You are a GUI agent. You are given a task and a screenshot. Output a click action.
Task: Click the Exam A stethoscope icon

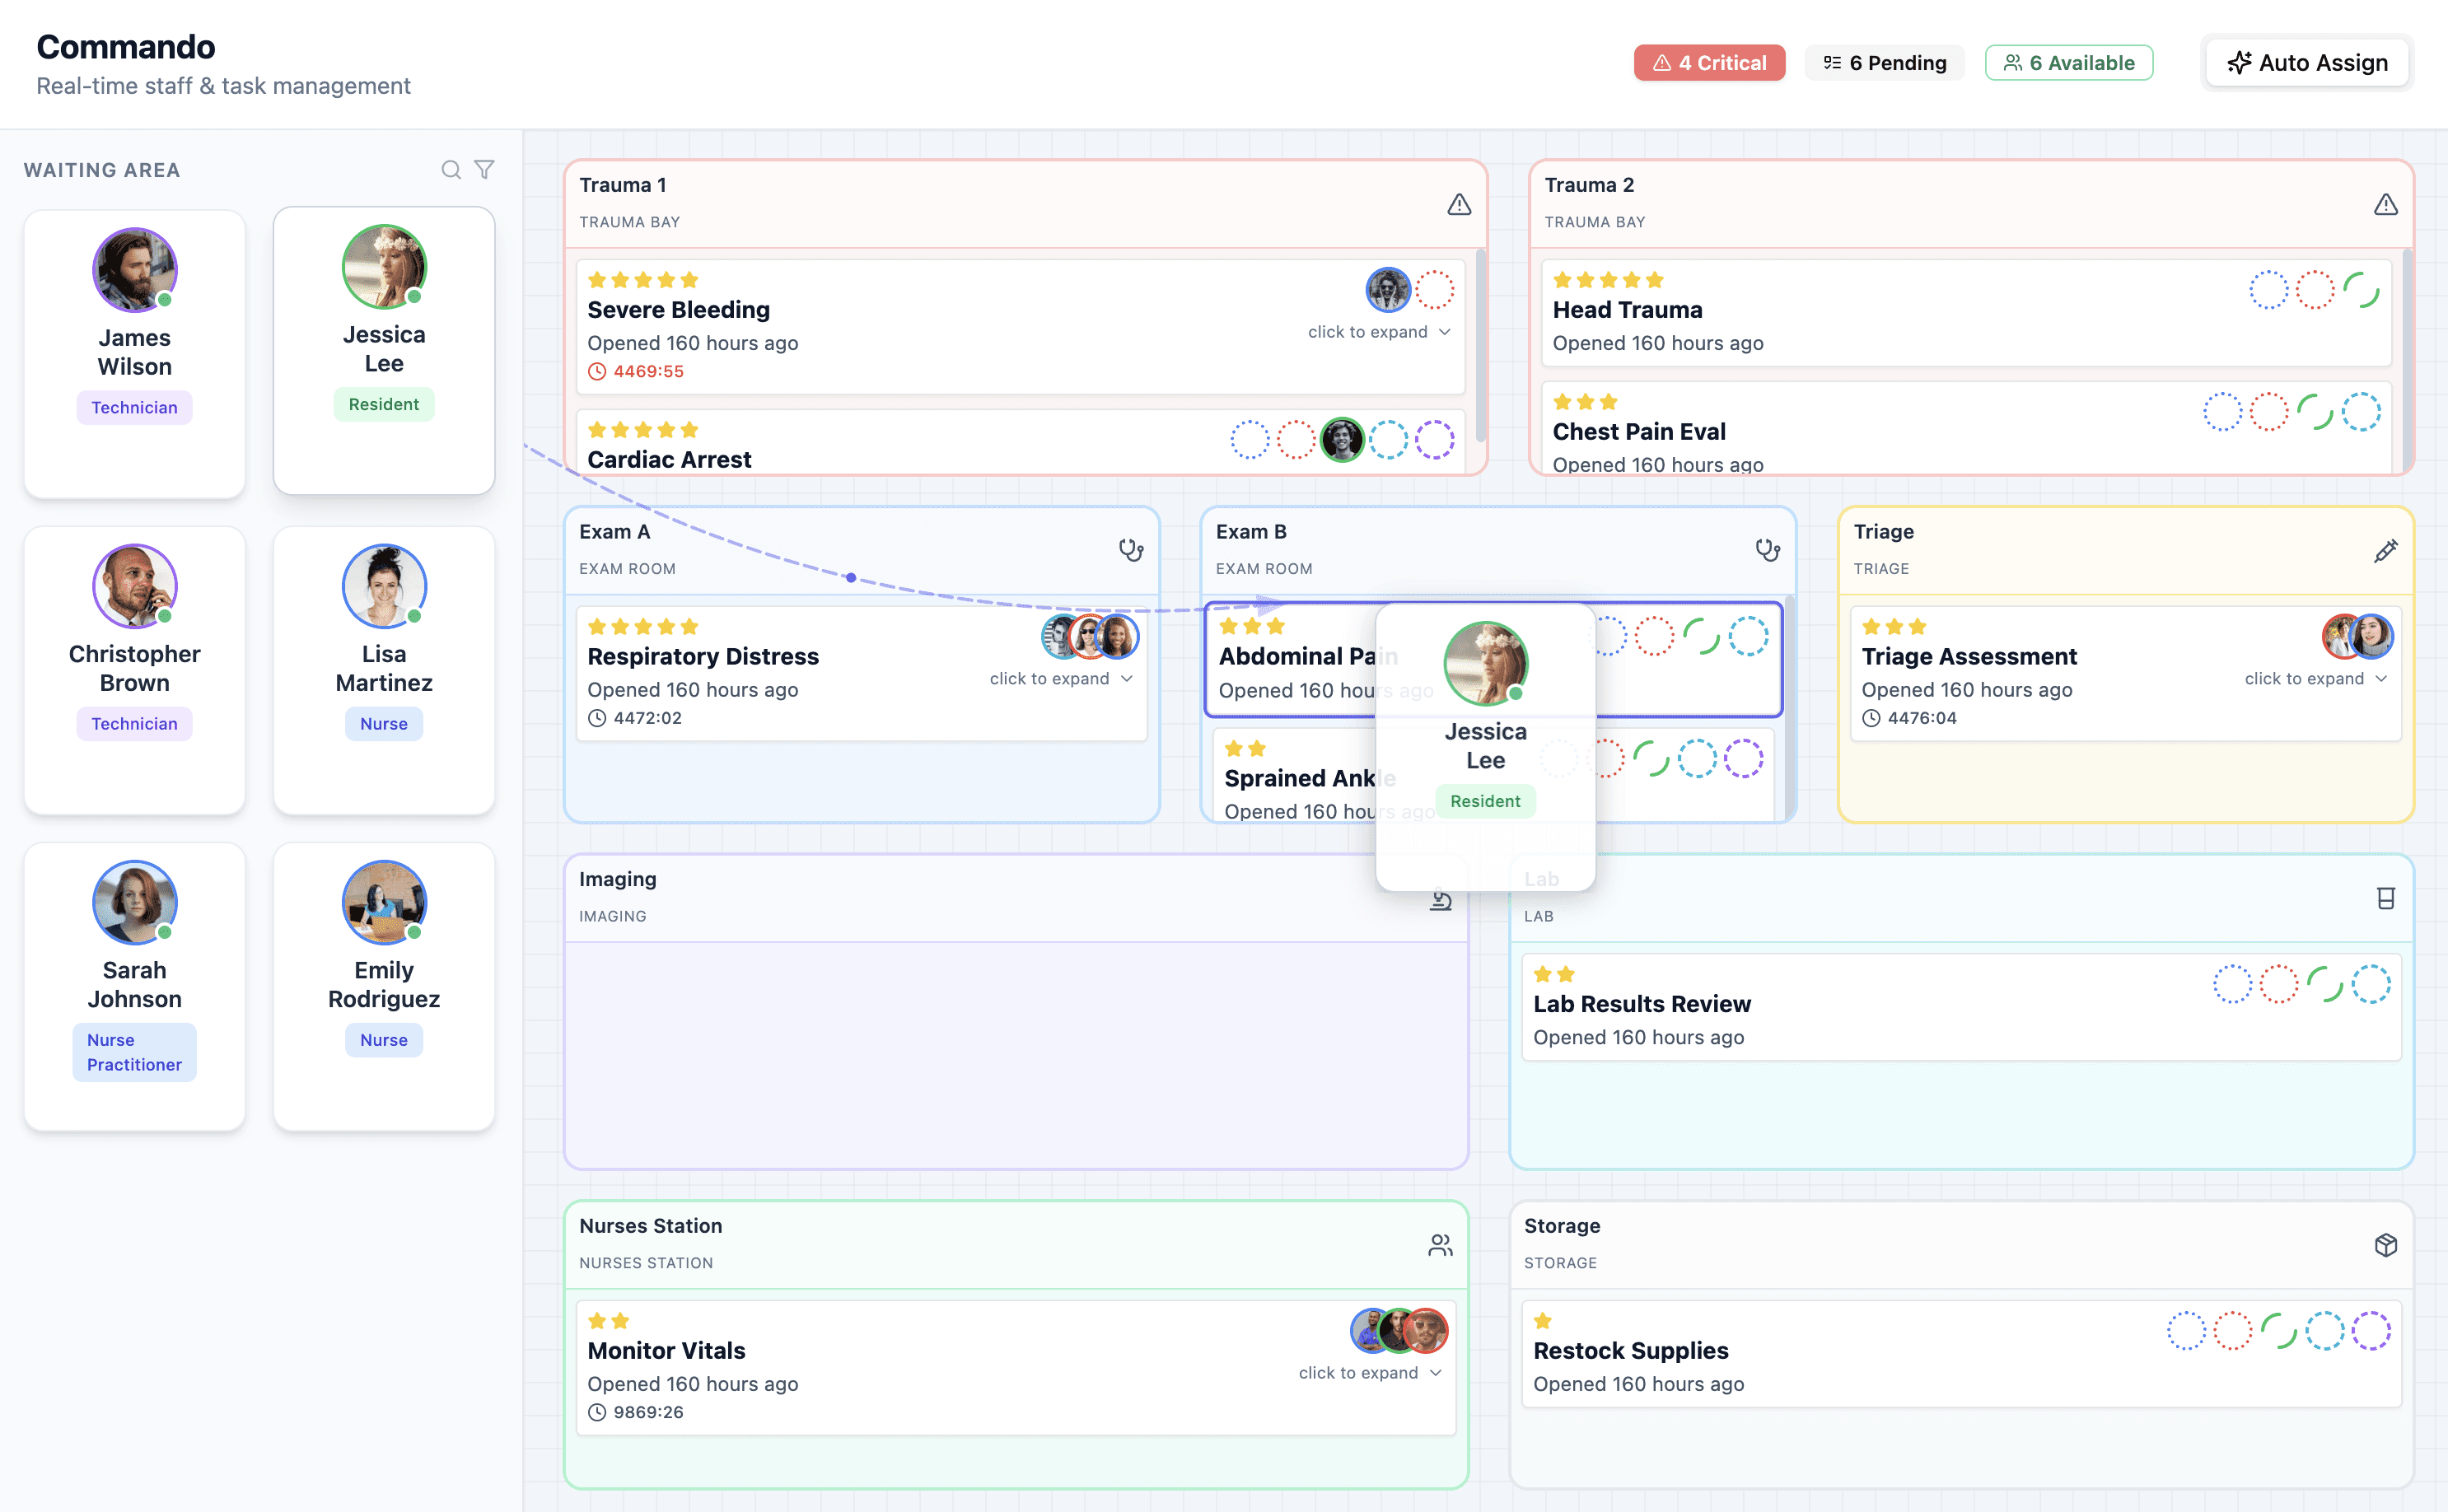click(1130, 550)
